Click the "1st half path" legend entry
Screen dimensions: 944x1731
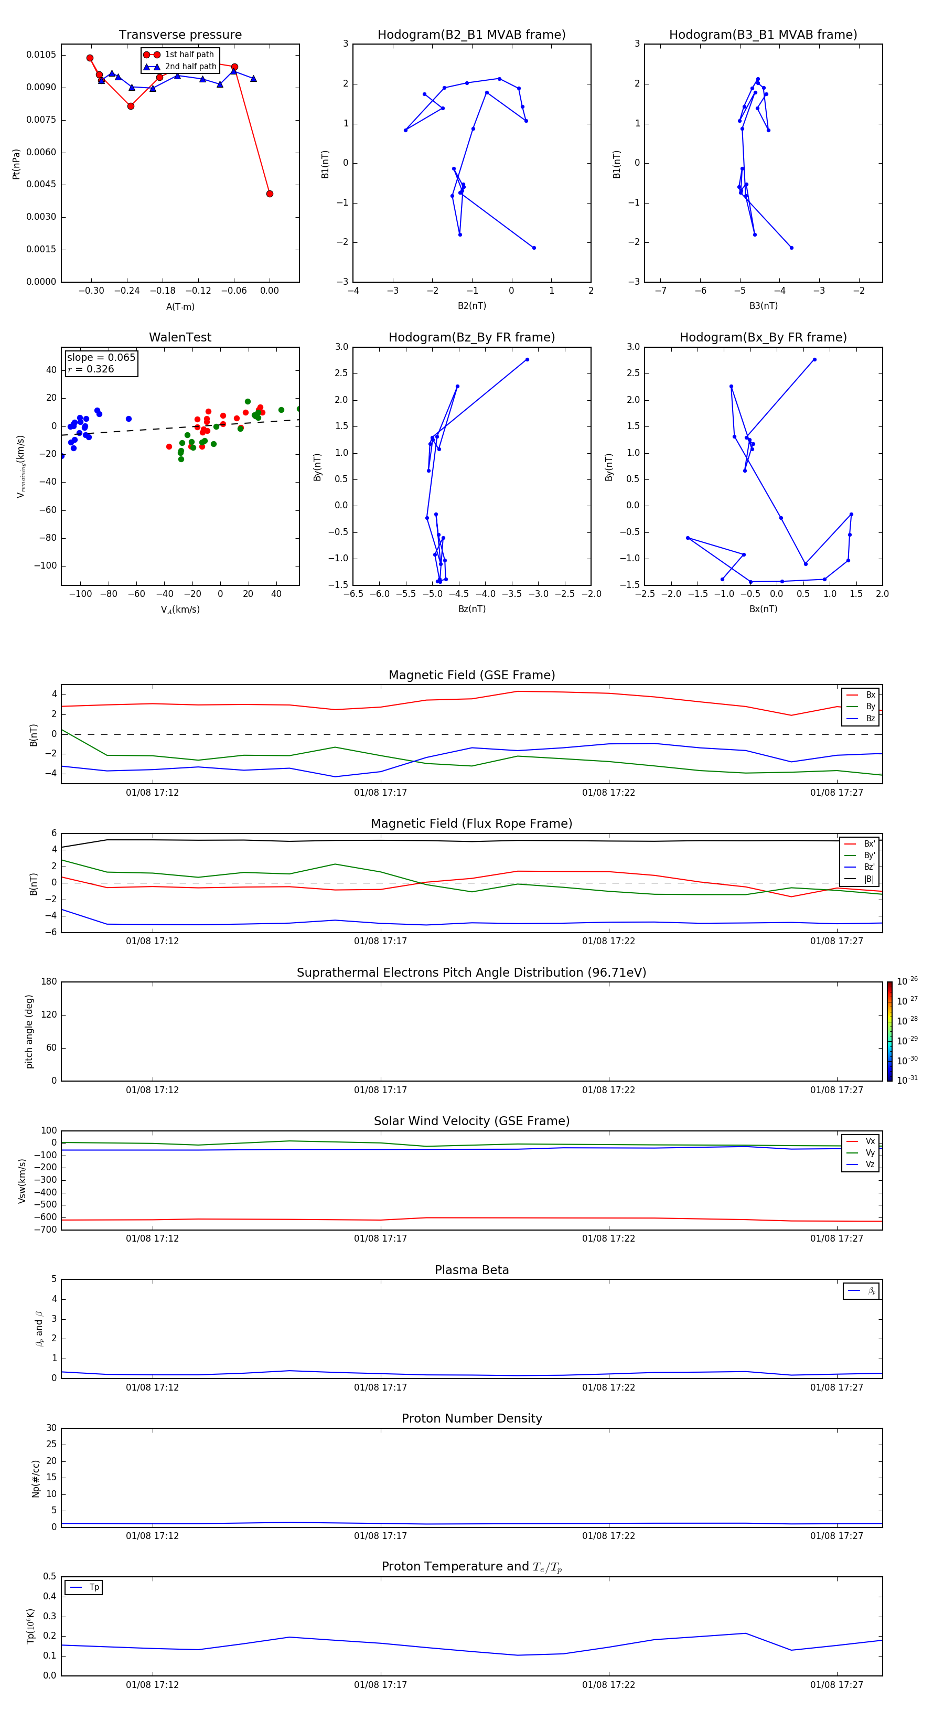click(179, 55)
